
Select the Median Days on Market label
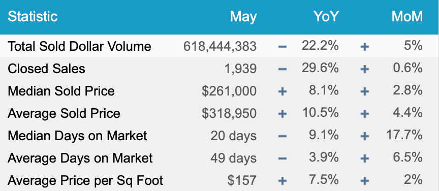[77, 136]
